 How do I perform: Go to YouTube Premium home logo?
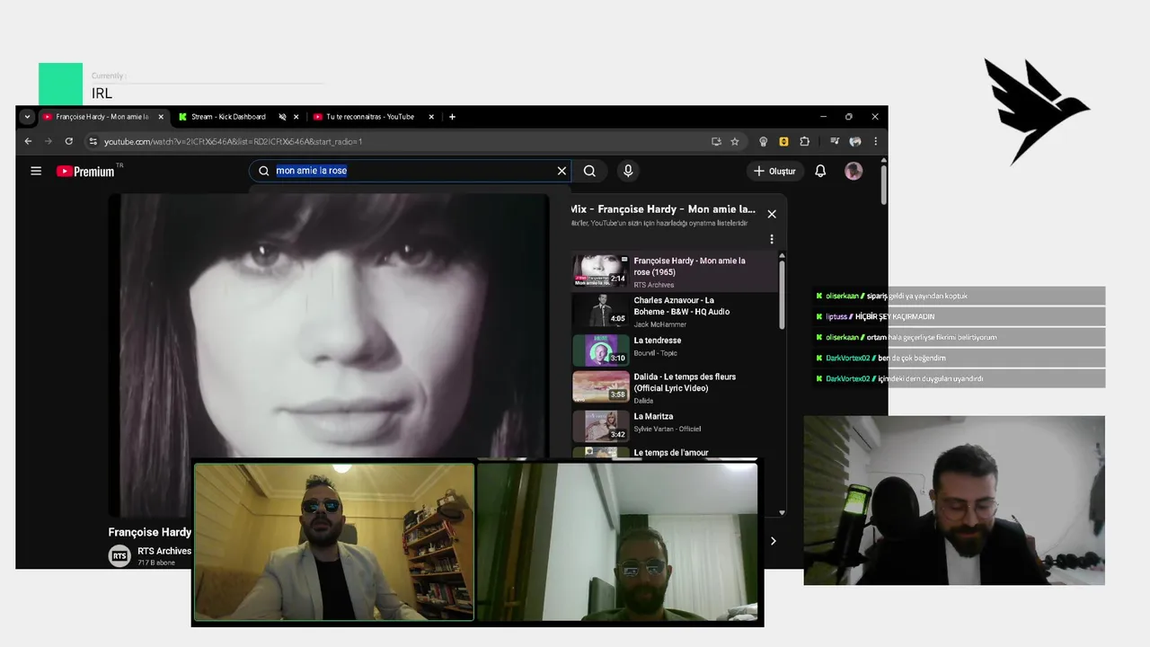coord(86,171)
